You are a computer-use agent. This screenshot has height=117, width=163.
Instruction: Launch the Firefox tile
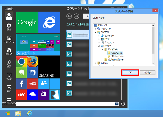click(x=33, y=61)
